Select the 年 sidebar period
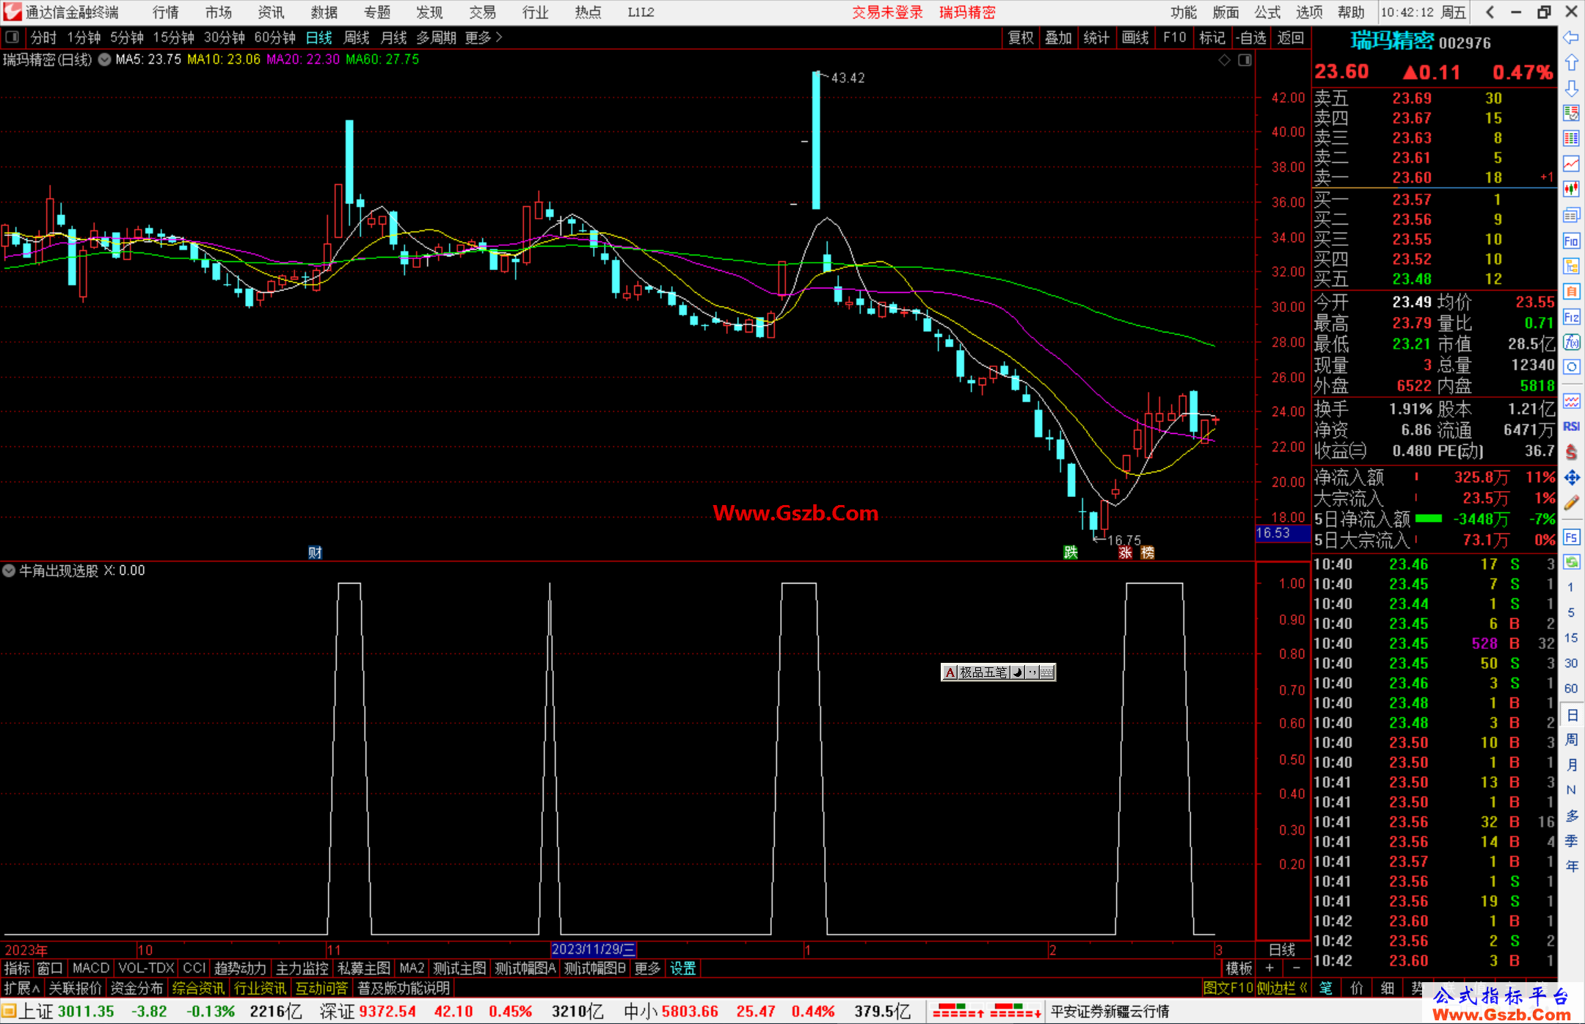 [1571, 866]
